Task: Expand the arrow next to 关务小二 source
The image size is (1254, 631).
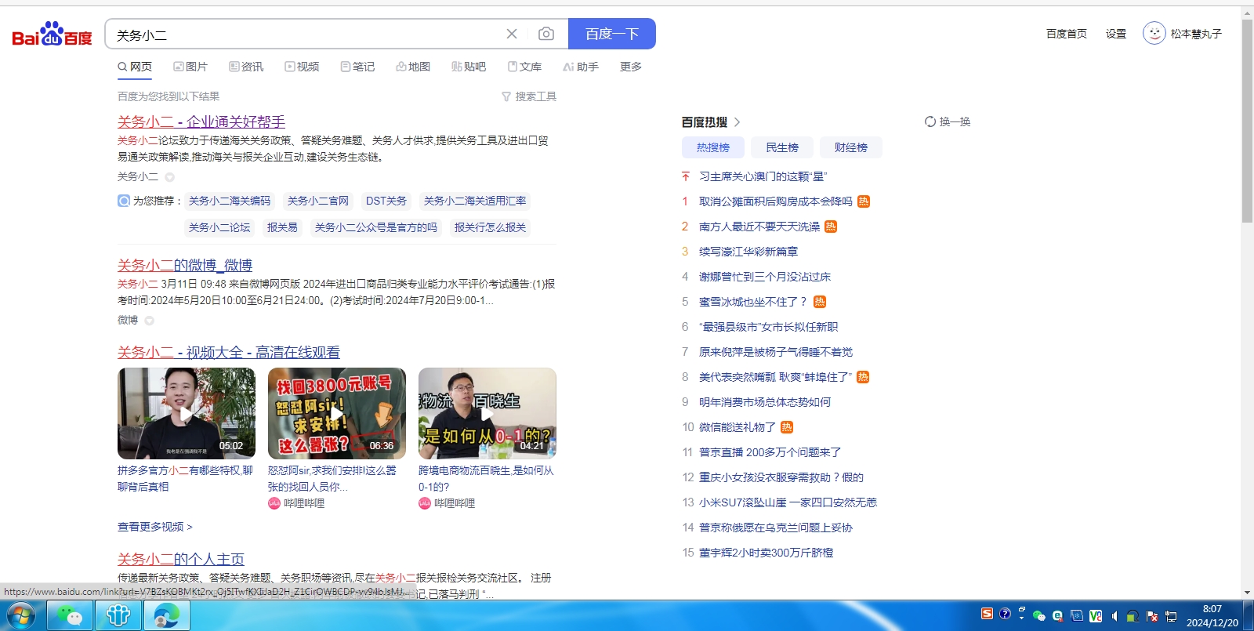Action: click(169, 177)
